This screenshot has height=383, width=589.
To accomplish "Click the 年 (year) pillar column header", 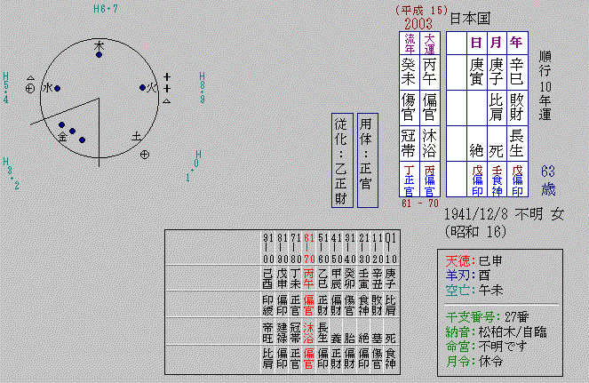I will click(517, 42).
